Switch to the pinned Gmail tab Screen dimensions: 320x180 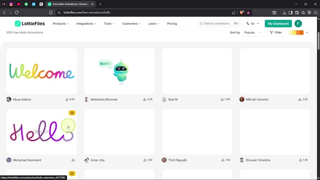4,4
